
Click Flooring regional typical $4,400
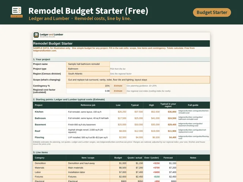click(172, 137)
